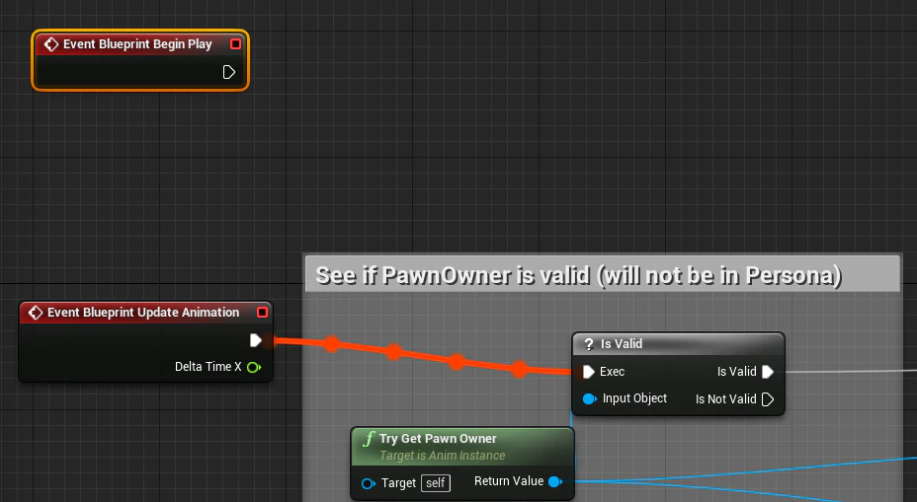Click the Is Valid node header
The width and height of the screenshot is (917, 502).
tap(678, 344)
